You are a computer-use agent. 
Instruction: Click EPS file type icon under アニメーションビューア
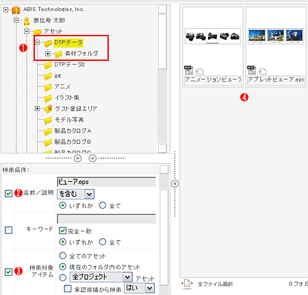pyautogui.click(x=188, y=70)
